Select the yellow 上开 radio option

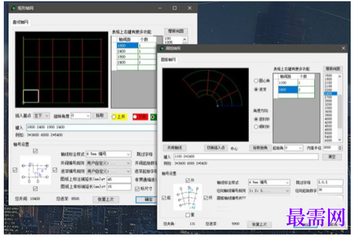[x=119, y=117]
